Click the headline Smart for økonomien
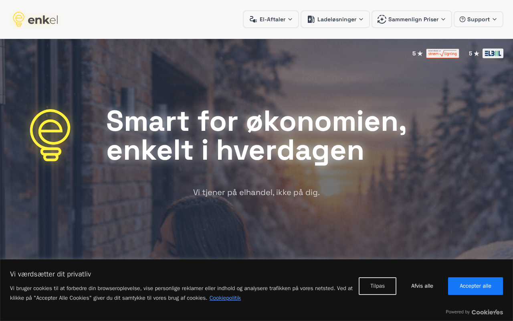The image size is (513, 321). pyautogui.click(x=256, y=121)
